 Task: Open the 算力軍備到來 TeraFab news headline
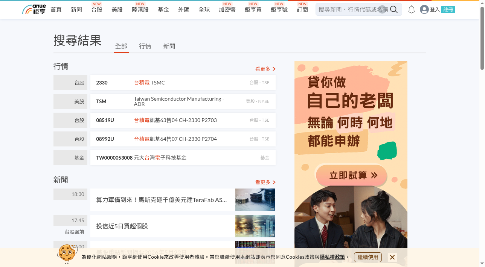(x=162, y=200)
